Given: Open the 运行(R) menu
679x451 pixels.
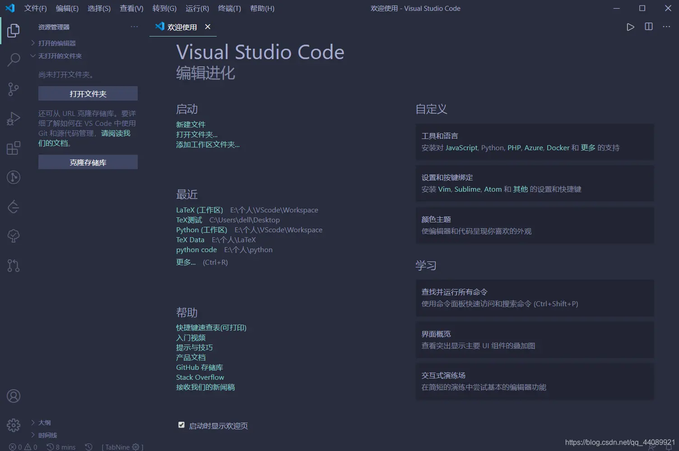Looking at the screenshot, I should (197, 8).
